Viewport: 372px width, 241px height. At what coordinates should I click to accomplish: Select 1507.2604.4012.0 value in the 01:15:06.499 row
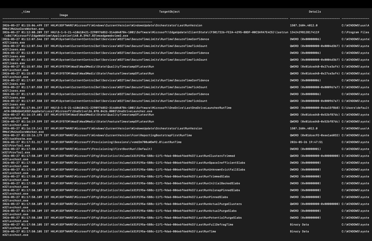coord(304,25)
